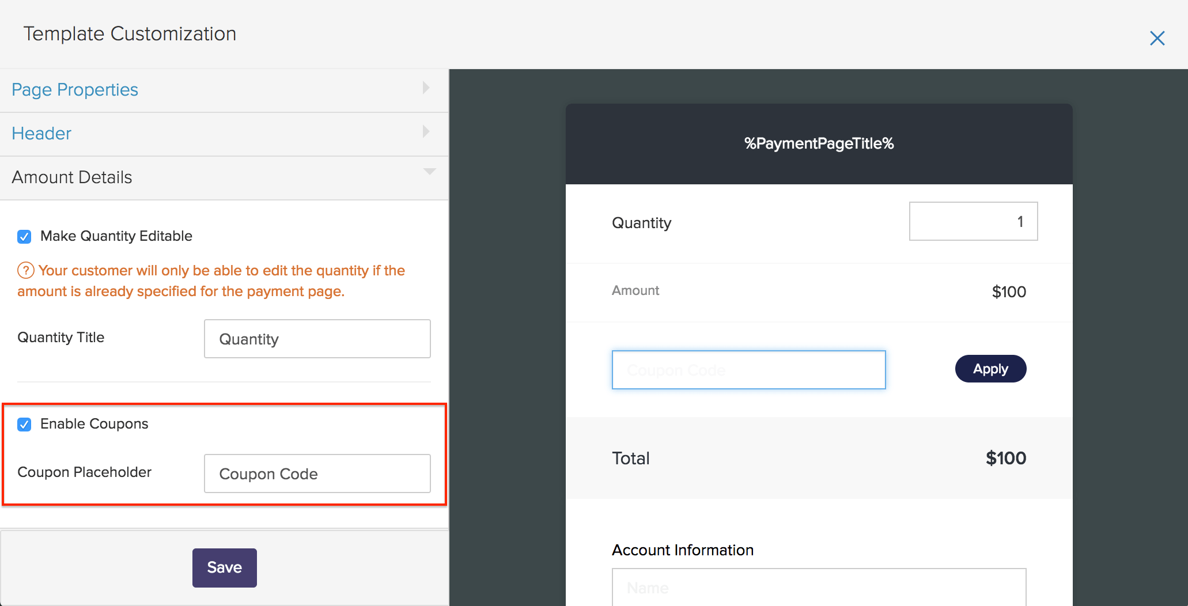Edit the Quantity Title text field

(x=317, y=339)
